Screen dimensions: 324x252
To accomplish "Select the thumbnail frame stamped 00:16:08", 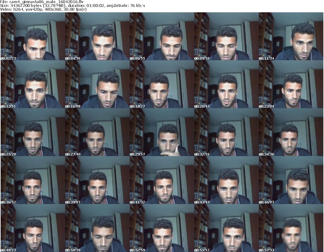I will click(x=97, y=84).
